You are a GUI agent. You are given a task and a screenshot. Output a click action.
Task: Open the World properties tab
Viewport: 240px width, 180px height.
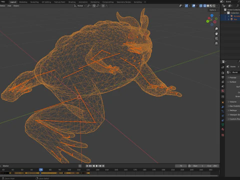[x=223, y=91]
